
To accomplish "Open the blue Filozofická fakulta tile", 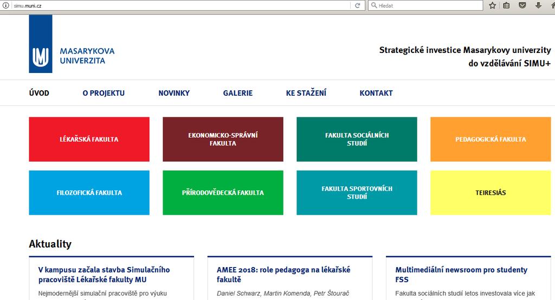I will (89, 193).
